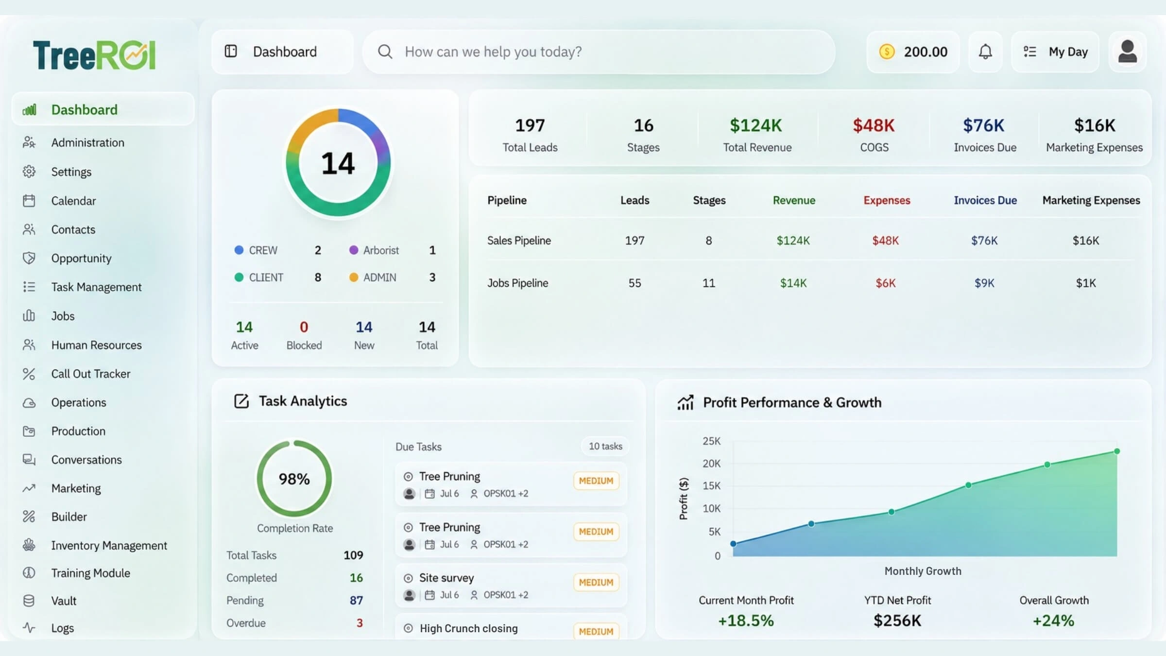
Task: Click the Pending count 87
Action: pos(356,600)
